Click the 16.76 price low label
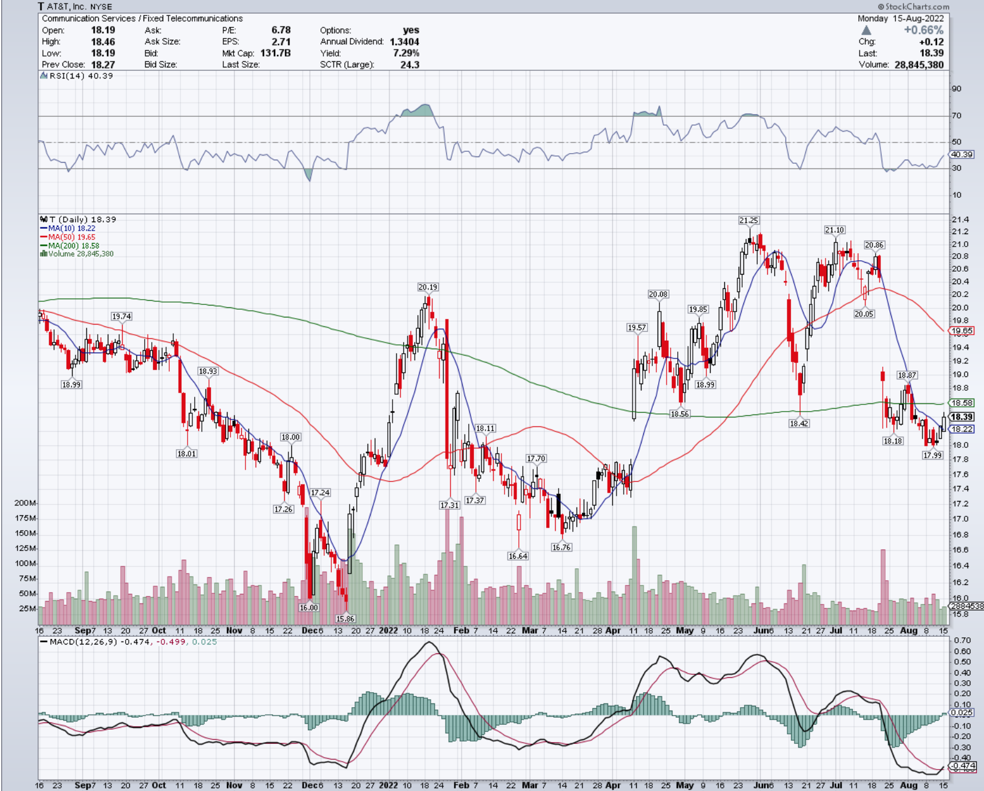Image resolution: width=984 pixels, height=791 pixels. (x=561, y=547)
